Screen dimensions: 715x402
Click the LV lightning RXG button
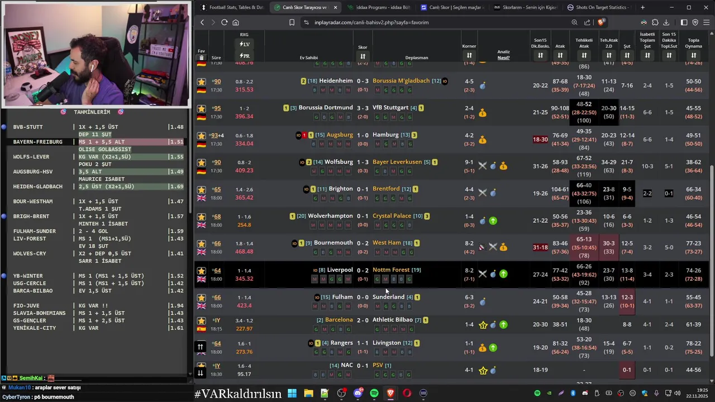point(244,44)
